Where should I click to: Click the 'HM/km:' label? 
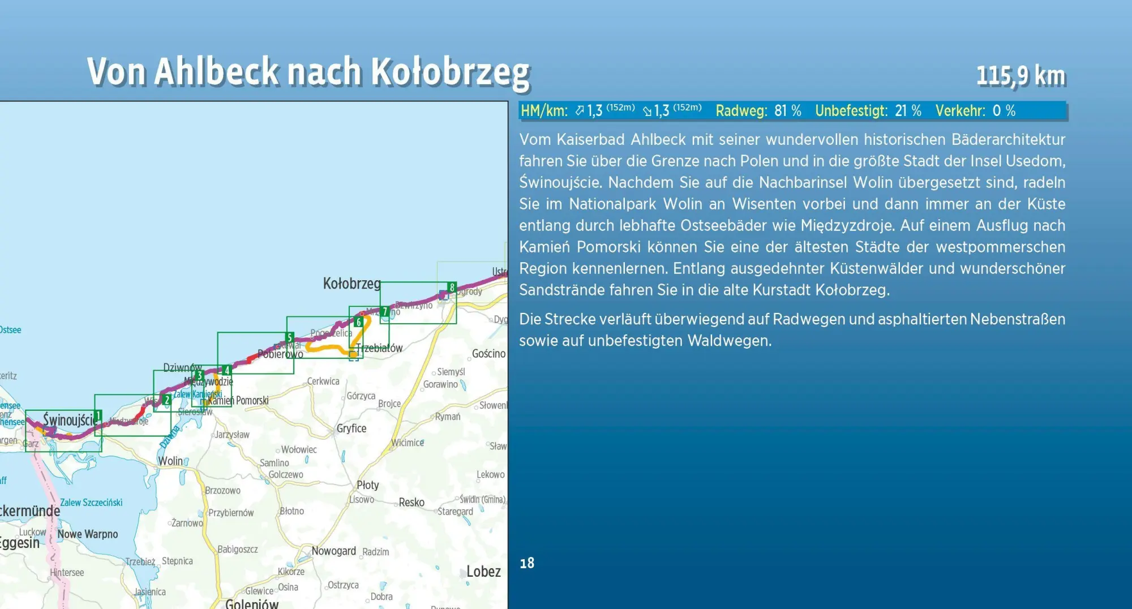point(544,110)
